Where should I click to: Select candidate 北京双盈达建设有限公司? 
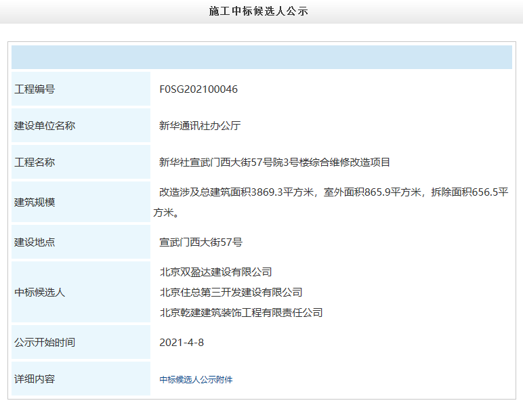[x=216, y=272]
